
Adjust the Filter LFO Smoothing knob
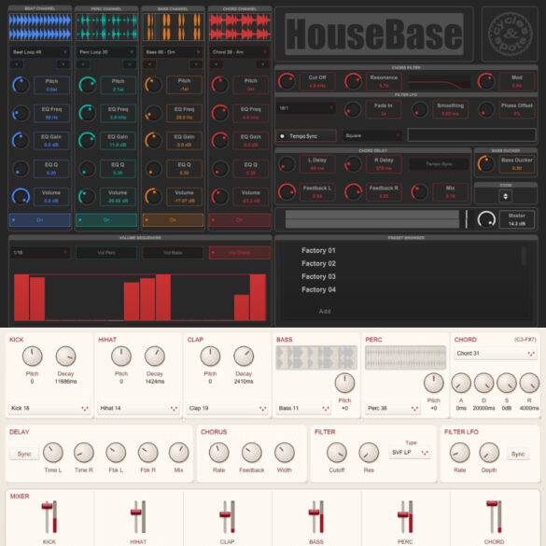click(x=420, y=110)
